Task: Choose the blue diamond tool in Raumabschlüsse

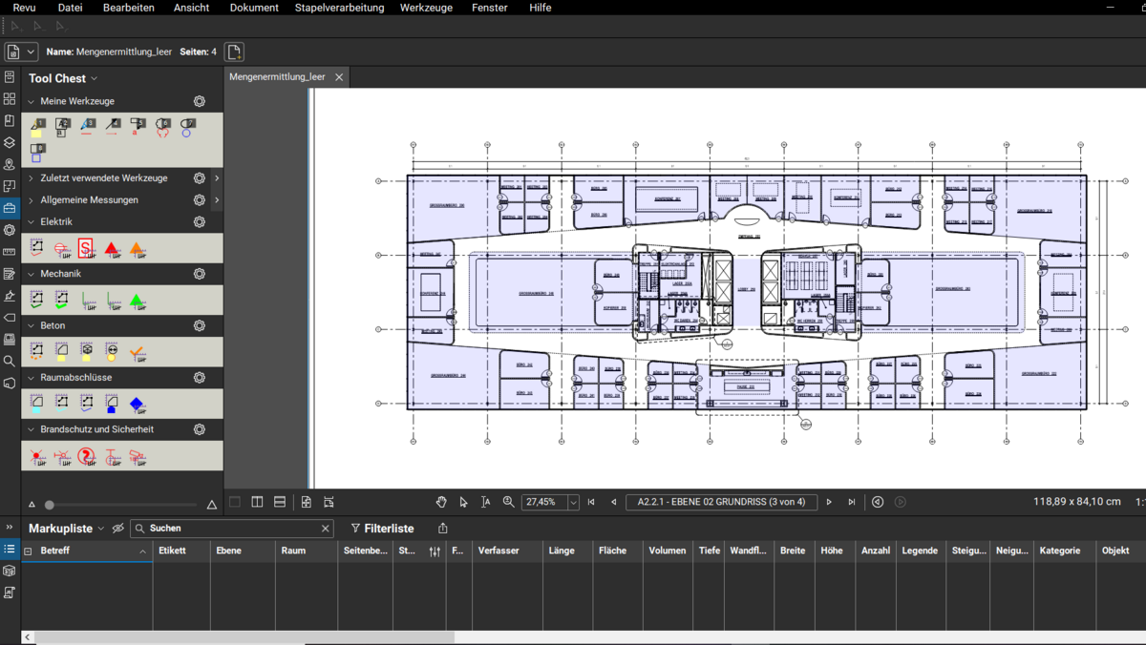Action: coord(137,405)
